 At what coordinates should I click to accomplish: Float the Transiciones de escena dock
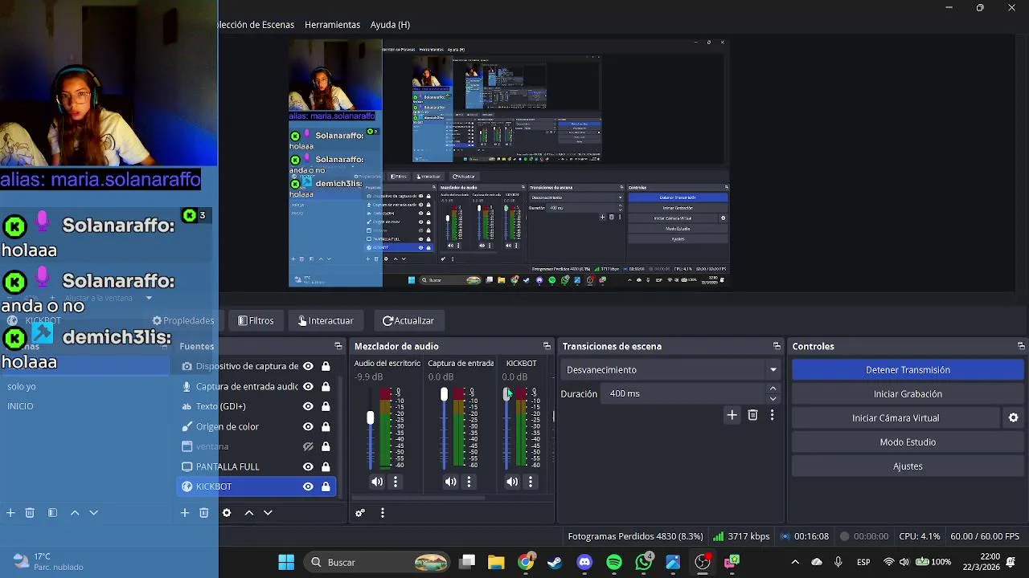tap(777, 346)
